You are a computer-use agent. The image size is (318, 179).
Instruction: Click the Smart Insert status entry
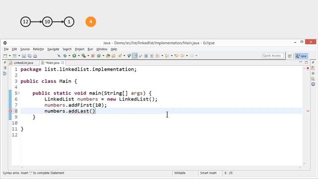[208, 173]
